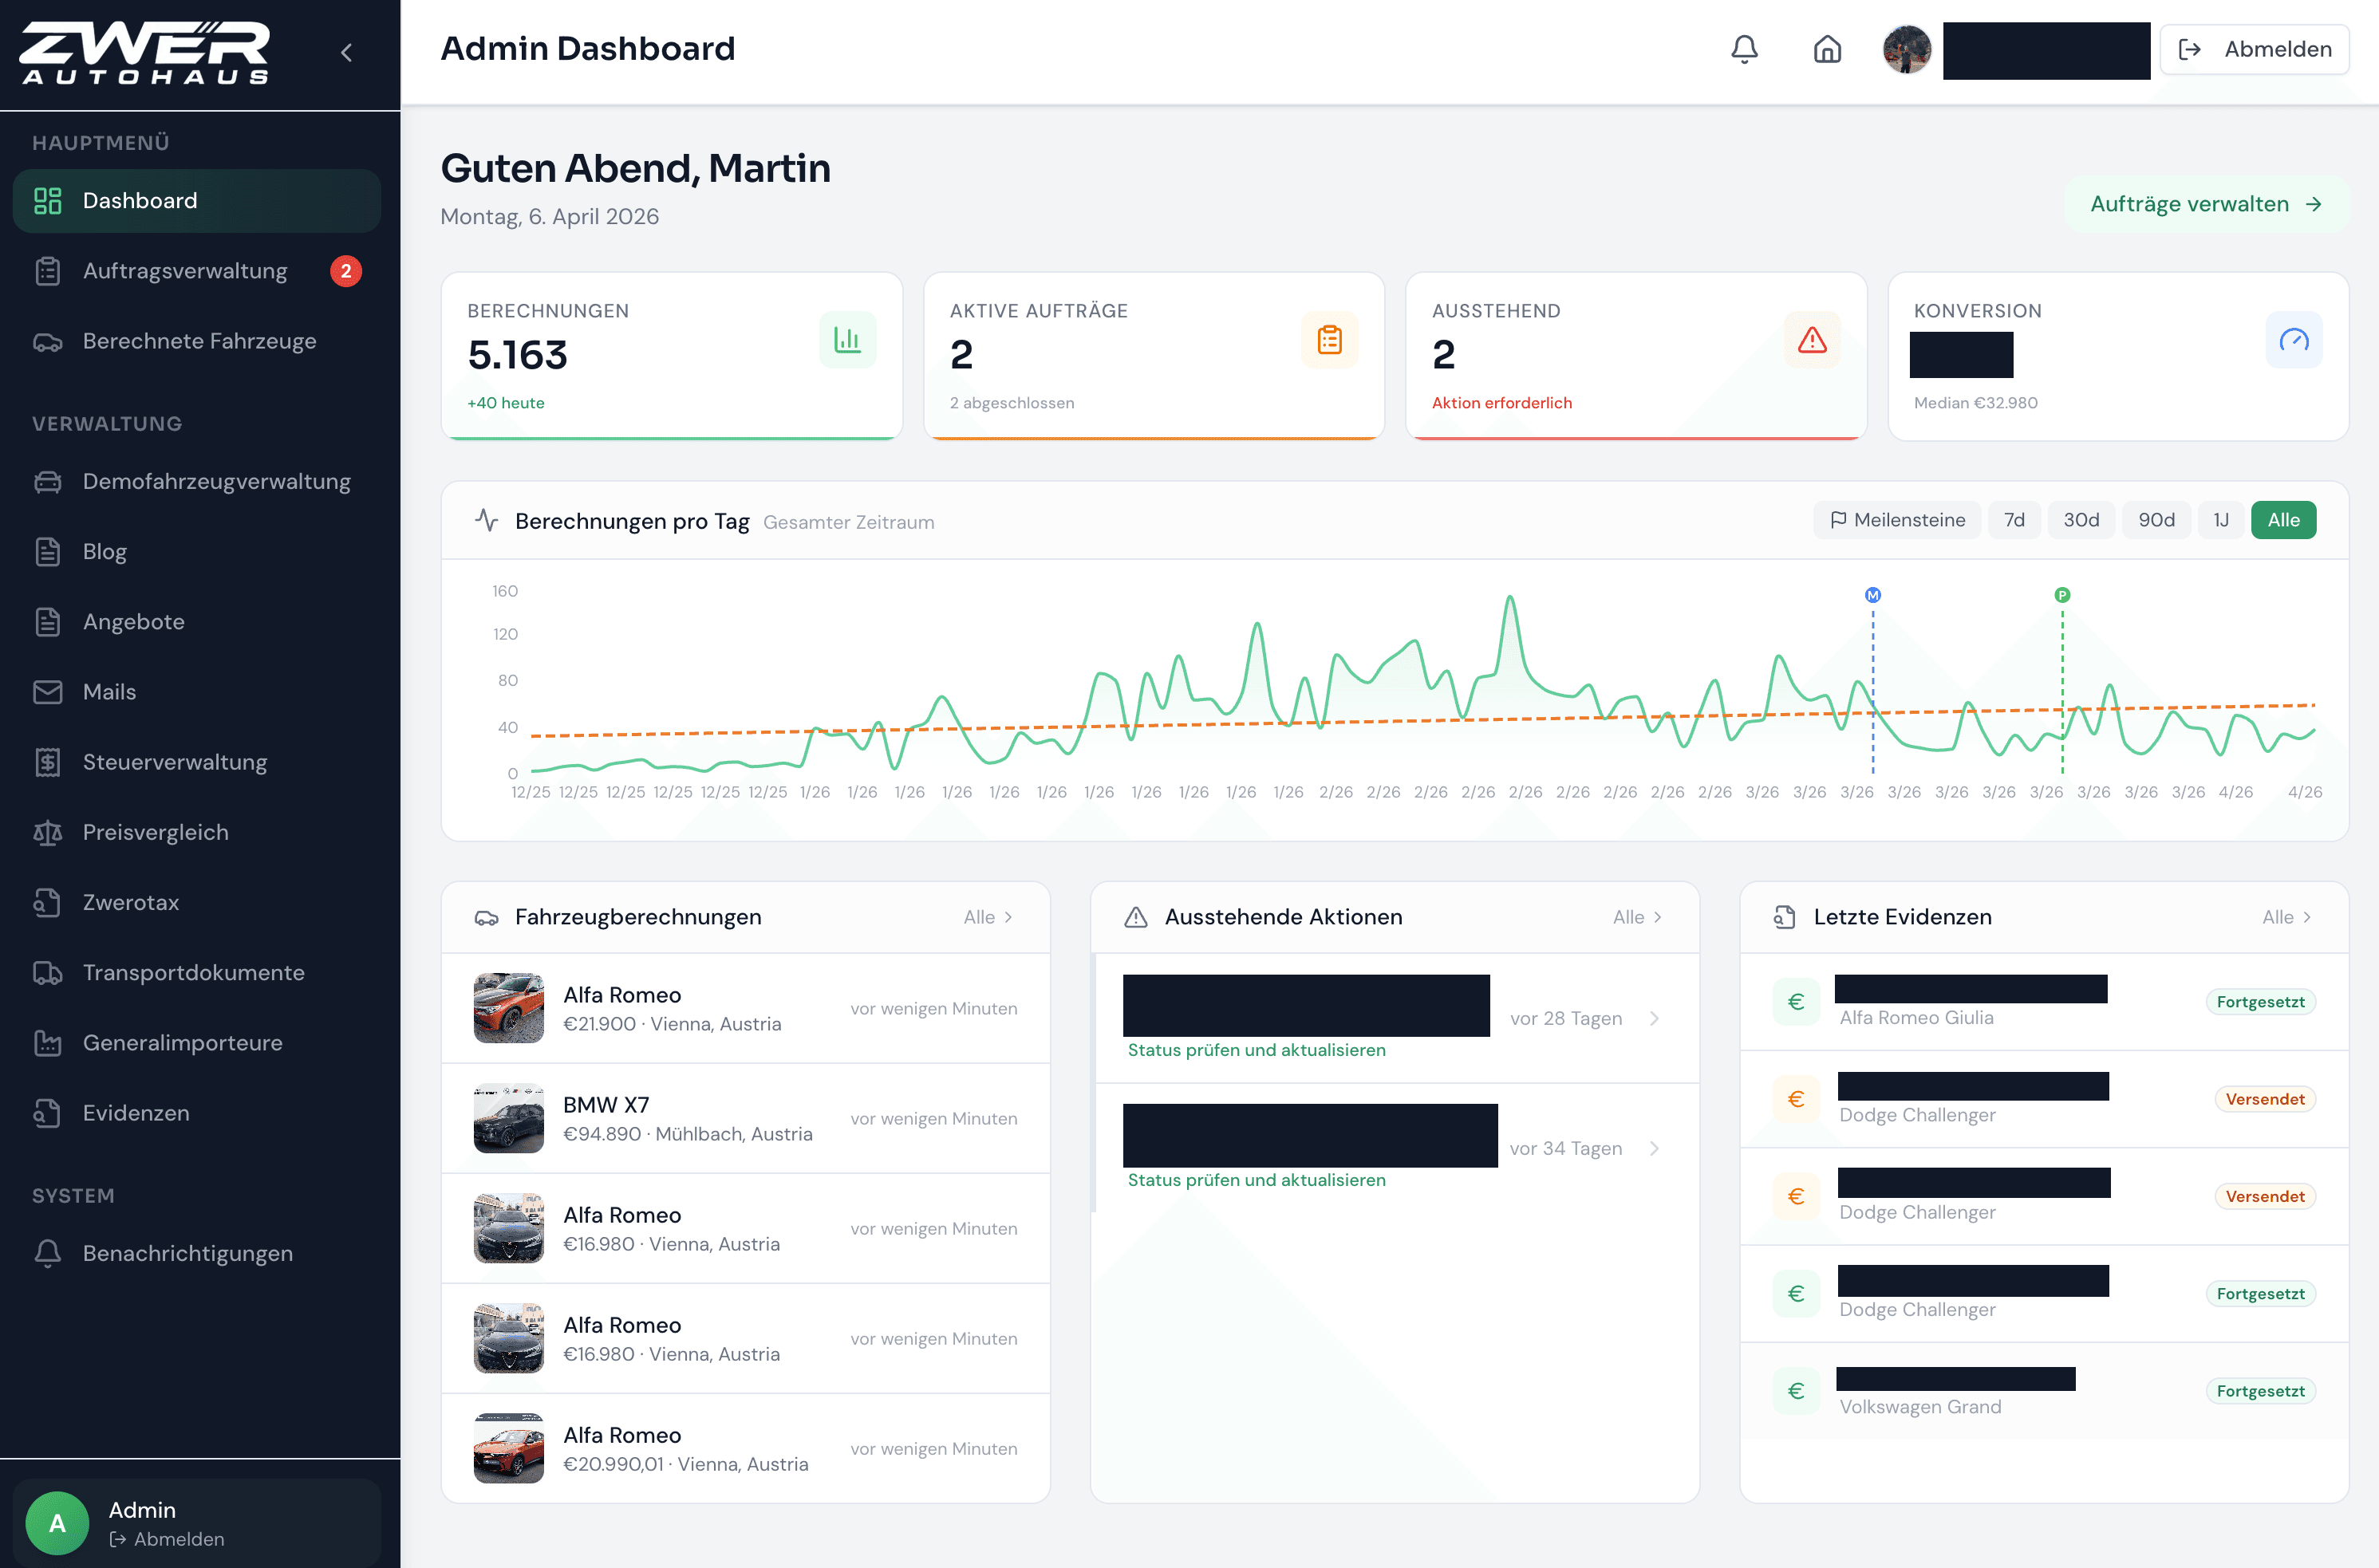Viewport: 2379px width, 1568px height.
Task: Open Auftragsverwaltung from the sidebar
Action: pos(184,270)
